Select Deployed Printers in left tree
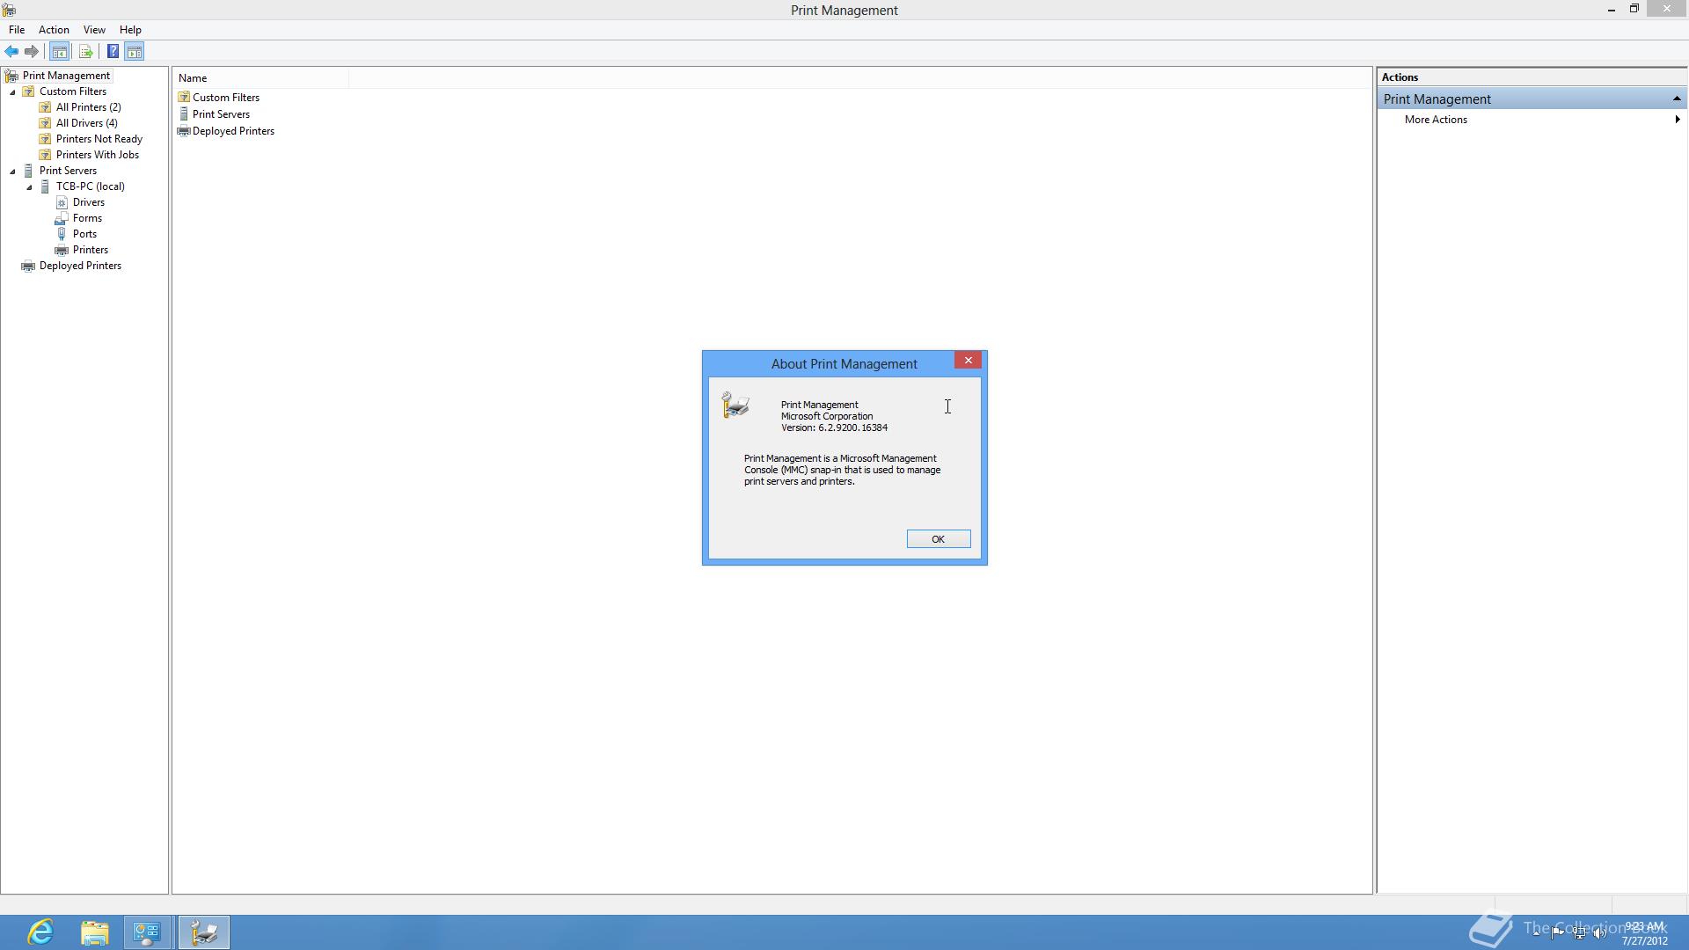The width and height of the screenshot is (1689, 950). (80, 266)
